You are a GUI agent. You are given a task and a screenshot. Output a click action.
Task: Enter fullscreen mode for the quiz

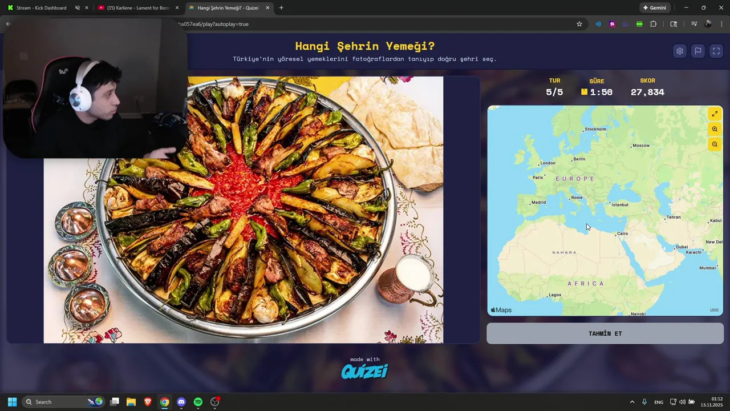[x=716, y=51]
